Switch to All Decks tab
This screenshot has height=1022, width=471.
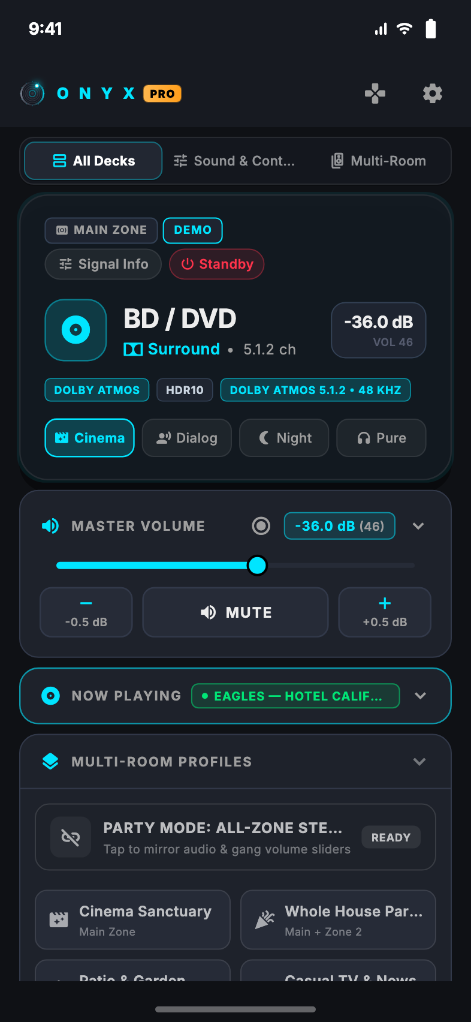pos(93,161)
